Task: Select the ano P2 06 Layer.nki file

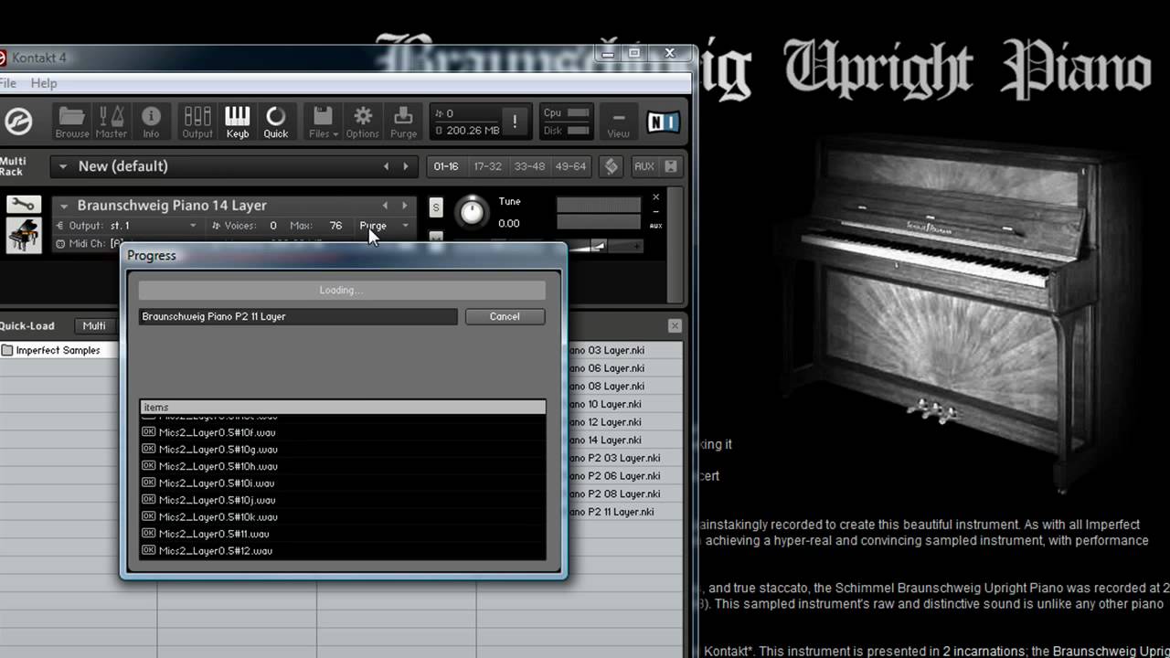Action: pos(614,475)
